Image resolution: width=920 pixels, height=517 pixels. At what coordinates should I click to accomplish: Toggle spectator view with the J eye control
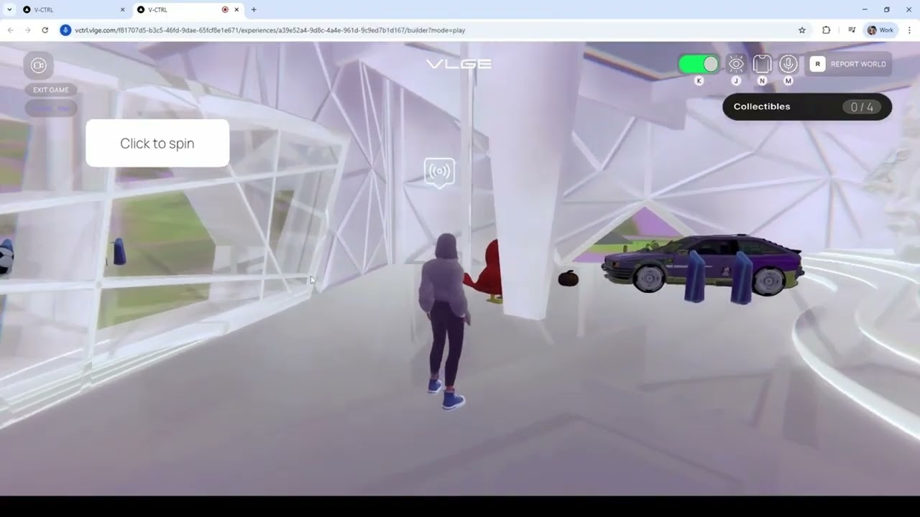[x=735, y=64]
